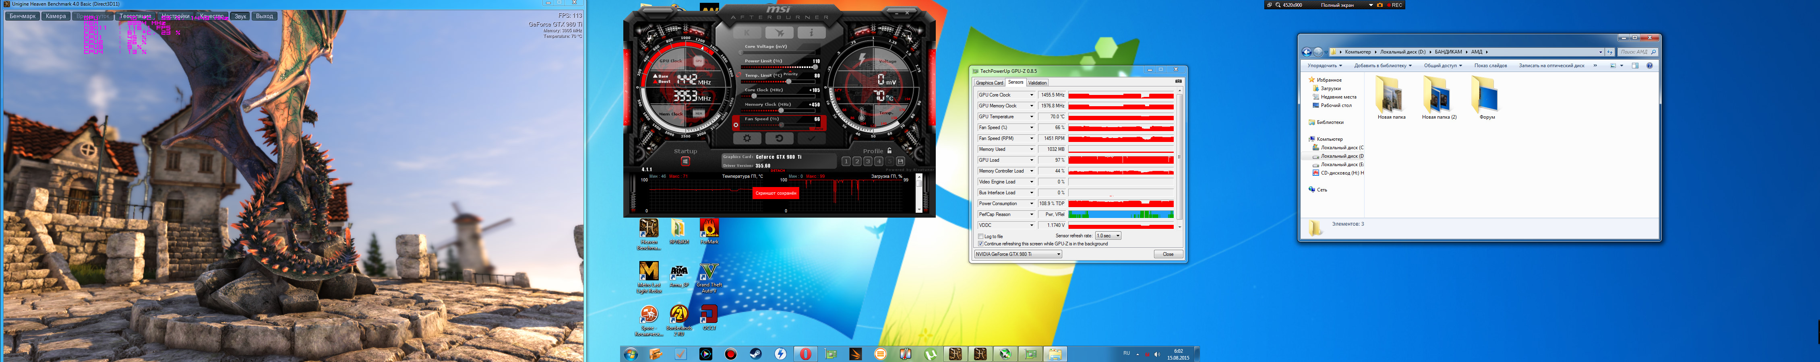Viewport: 1820px width, 362px height.
Task: Open the VDDC sensor dropdown
Action: click(1032, 225)
